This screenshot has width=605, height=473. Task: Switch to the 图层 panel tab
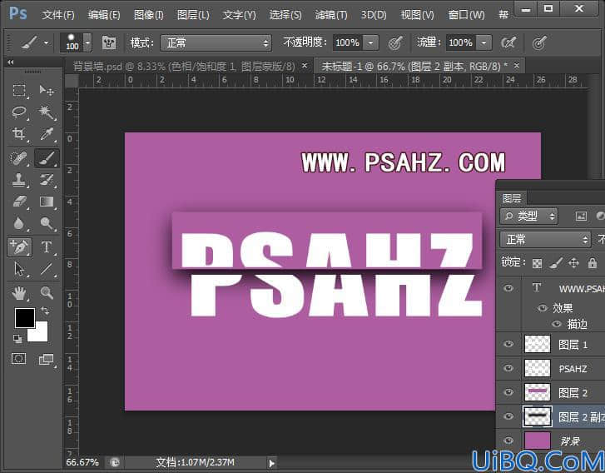click(512, 198)
